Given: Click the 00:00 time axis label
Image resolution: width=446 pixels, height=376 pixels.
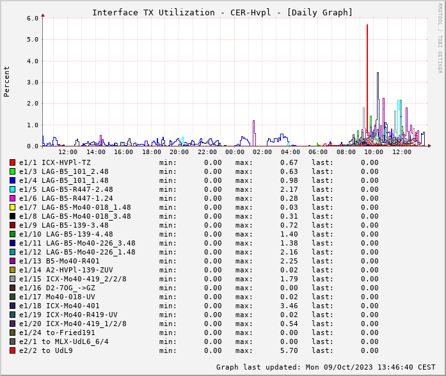Looking at the screenshot, I should tap(235, 152).
